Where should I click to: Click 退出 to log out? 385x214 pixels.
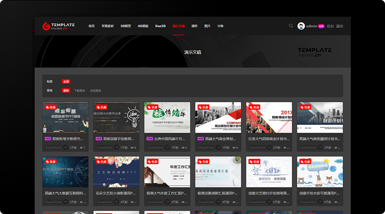coord(340,26)
